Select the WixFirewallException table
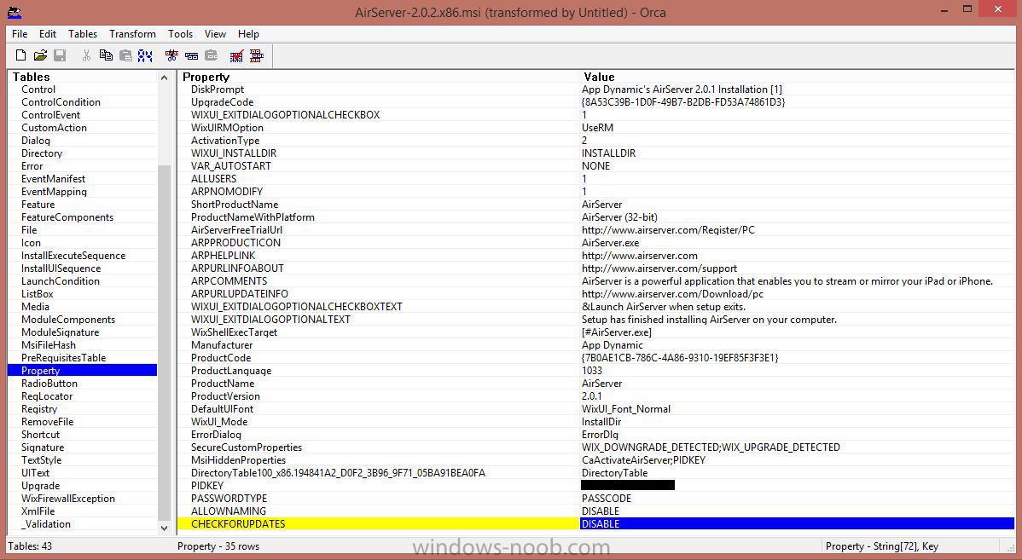1022x560 pixels. pyautogui.click(x=67, y=499)
